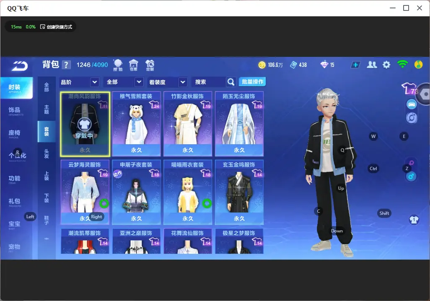Image resolution: width=430 pixels, height=301 pixels.
Task: Select the 时装 sidebar tab
Action: (16, 88)
